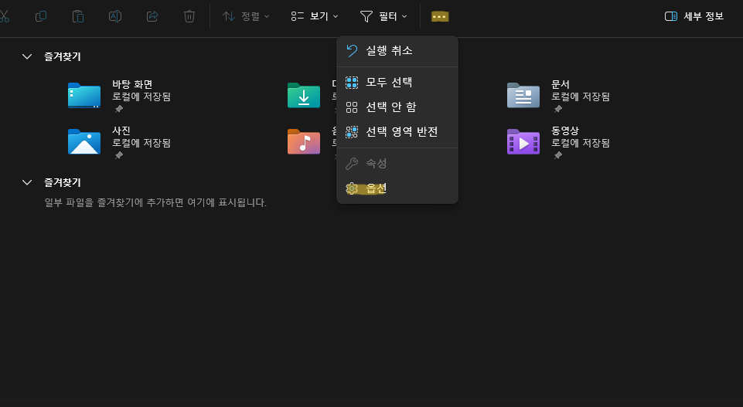Image resolution: width=743 pixels, height=407 pixels.
Task: Click the Cut scissors icon in toolbar
Action: pos(4,16)
